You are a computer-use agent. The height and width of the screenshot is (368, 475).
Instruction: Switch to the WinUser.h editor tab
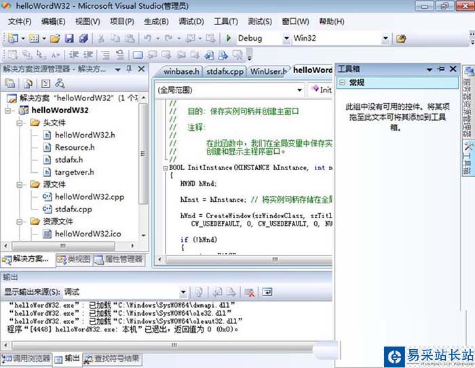269,71
